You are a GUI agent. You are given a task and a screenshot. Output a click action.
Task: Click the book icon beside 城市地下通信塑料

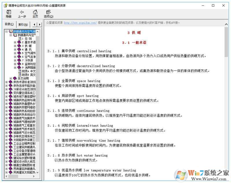click(11, 97)
